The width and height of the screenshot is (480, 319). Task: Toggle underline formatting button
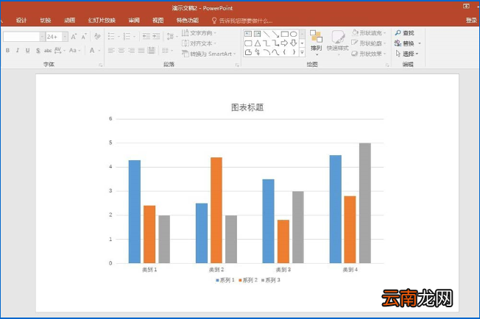pyautogui.click(x=27, y=51)
